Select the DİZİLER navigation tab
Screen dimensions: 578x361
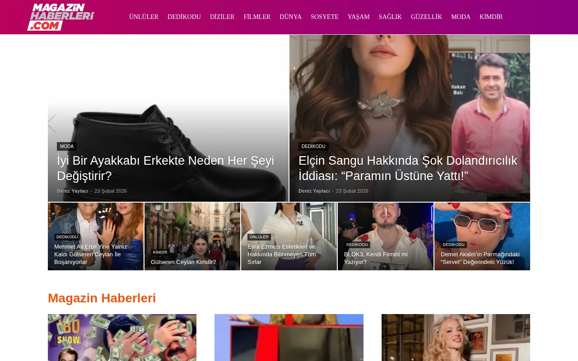coord(222,17)
